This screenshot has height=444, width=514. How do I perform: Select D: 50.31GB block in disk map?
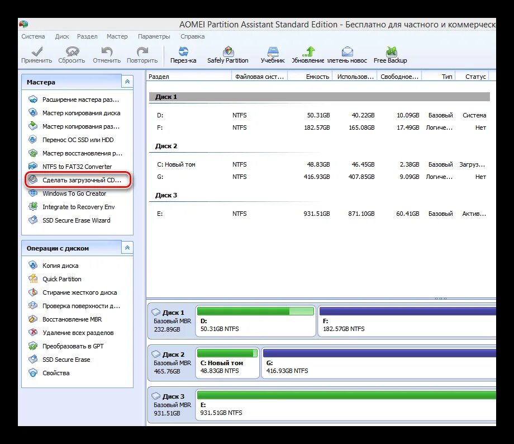256,321
